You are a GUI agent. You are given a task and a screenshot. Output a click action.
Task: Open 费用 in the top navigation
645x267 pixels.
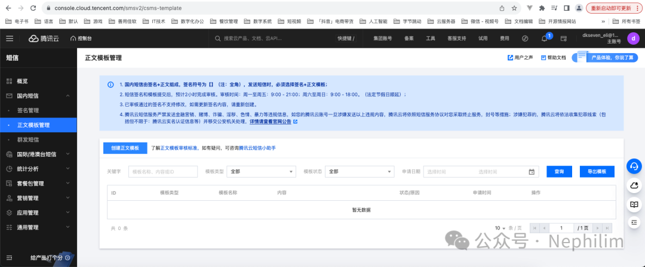504,39
